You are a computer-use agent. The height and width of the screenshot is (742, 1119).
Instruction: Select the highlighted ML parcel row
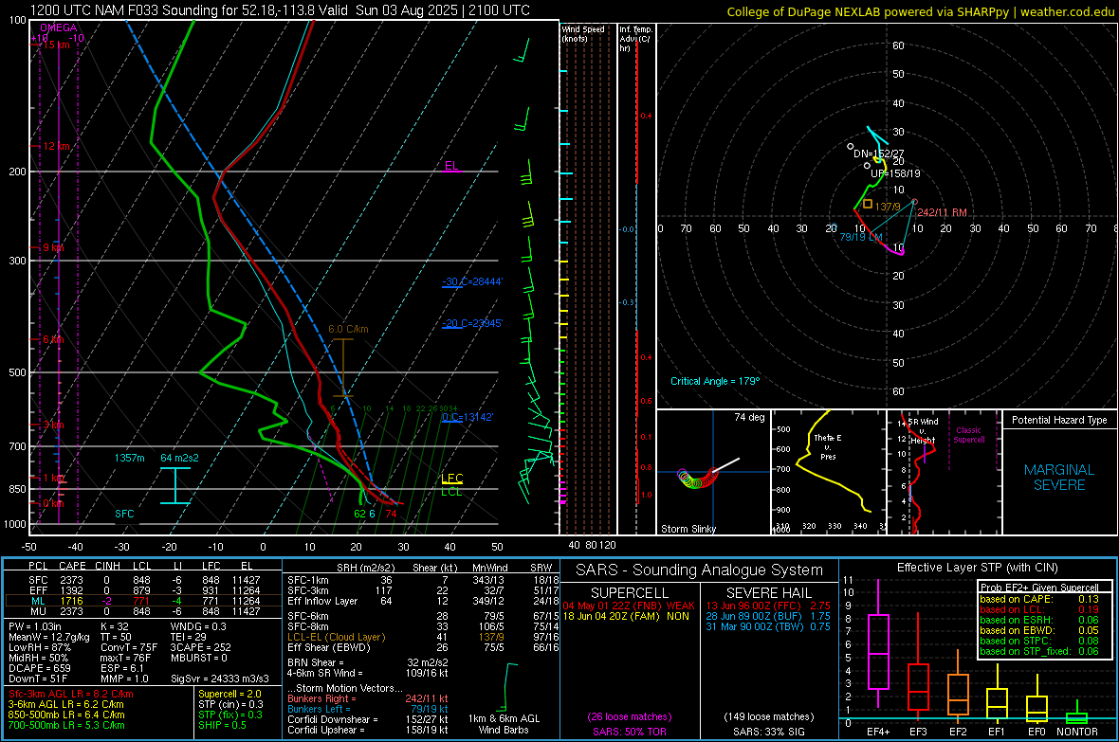142,601
